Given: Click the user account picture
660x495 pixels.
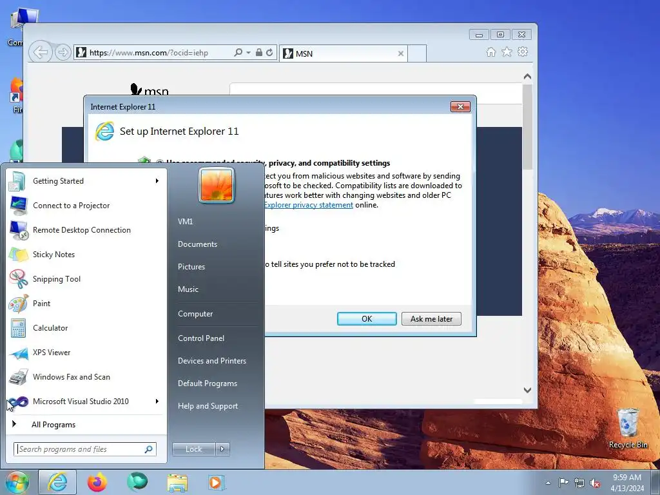Looking at the screenshot, I should (x=217, y=185).
